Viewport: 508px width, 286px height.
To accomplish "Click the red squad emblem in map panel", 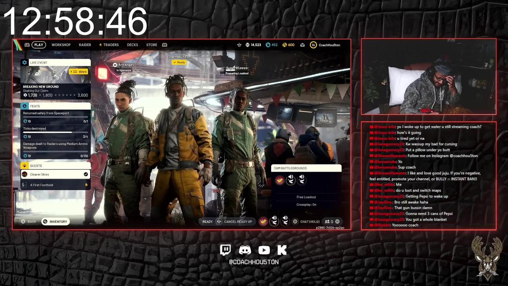I will 279,180.
